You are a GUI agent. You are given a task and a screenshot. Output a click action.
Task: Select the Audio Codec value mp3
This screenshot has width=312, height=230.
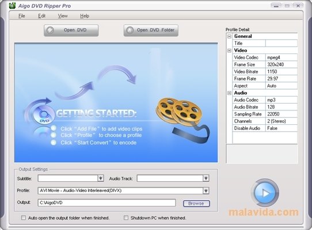click(x=281, y=100)
